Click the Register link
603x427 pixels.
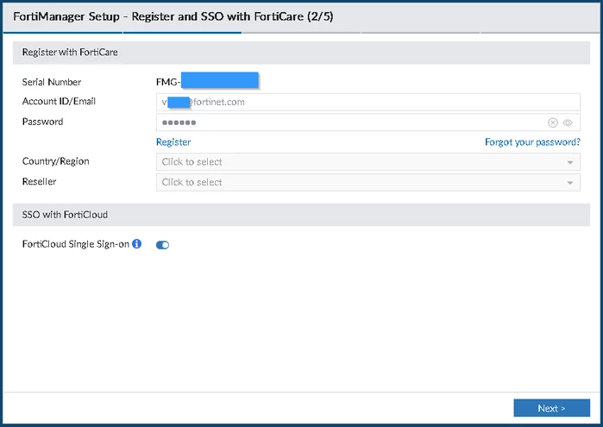[173, 142]
